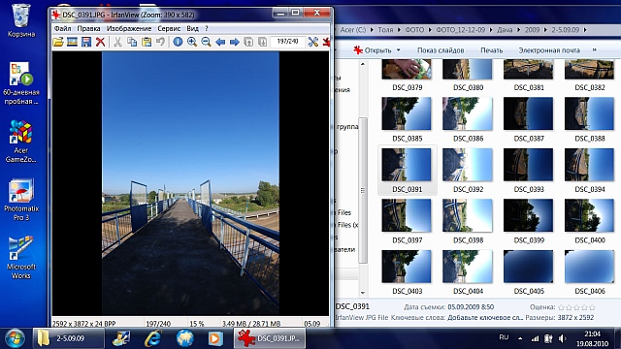Click the Windows Start orb
This screenshot has height=349, width=621.
tap(15, 338)
